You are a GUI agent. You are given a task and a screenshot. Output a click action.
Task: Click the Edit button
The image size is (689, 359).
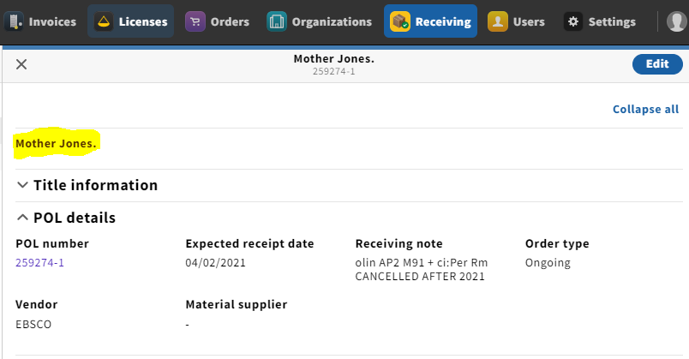(x=657, y=64)
